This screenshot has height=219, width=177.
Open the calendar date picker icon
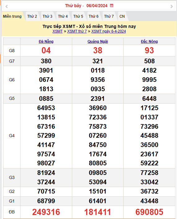[112, 6]
